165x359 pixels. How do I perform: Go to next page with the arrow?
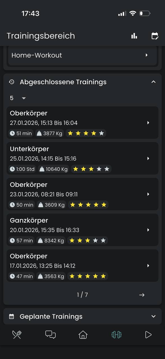[x=142, y=295]
